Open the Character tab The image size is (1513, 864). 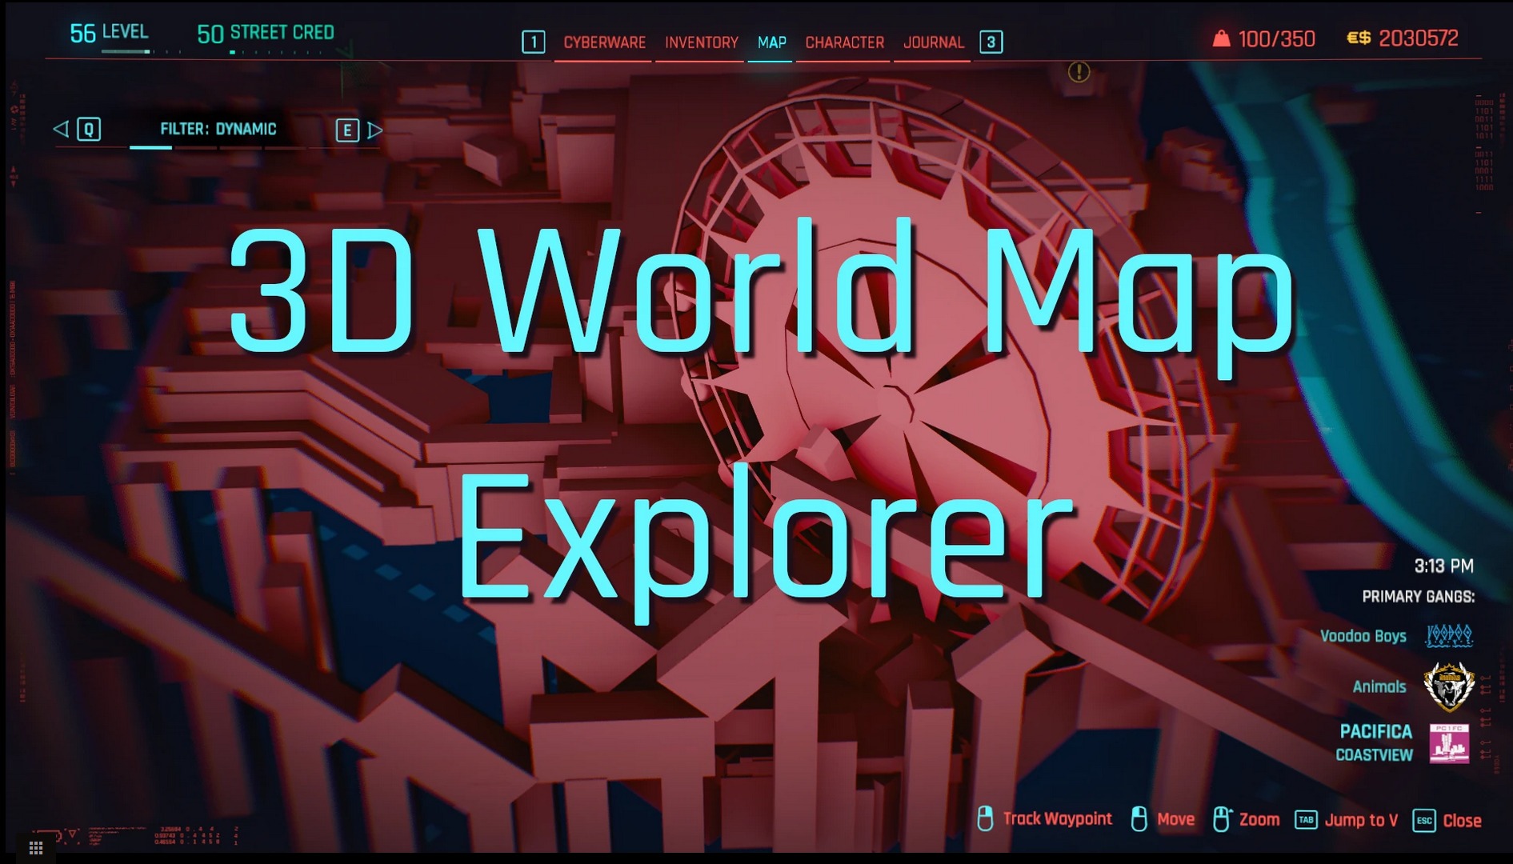844,42
